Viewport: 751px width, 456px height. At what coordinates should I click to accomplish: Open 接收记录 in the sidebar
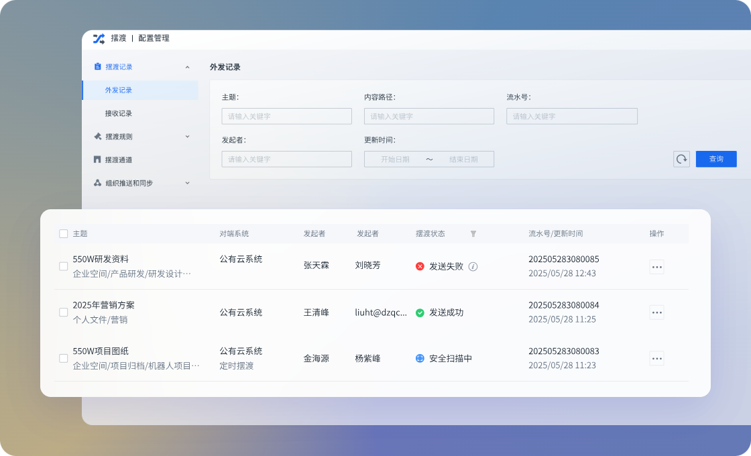[119, 113]
